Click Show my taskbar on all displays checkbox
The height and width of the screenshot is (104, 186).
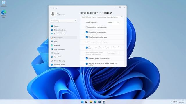coord(87,42)
